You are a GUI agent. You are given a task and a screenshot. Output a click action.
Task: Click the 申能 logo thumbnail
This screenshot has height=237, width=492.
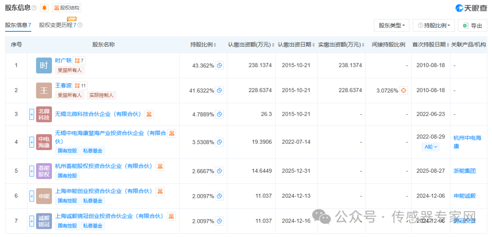(x=44, y=196)
